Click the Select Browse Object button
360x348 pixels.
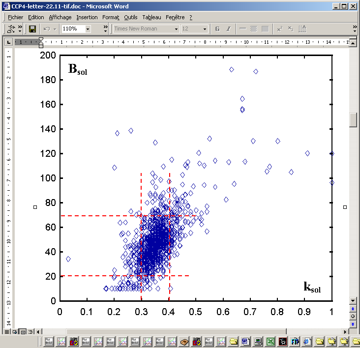(353, 316)
